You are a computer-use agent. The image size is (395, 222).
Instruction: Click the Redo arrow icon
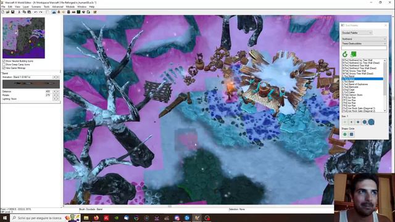click(41, 12)
